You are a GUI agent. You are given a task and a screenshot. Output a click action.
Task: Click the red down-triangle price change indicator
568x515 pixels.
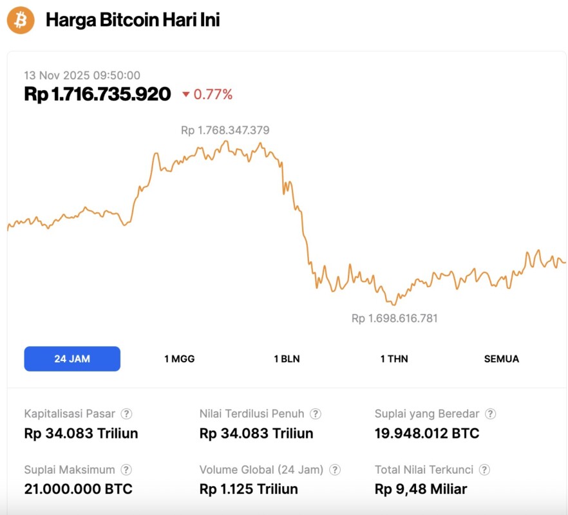coord(186,95)
